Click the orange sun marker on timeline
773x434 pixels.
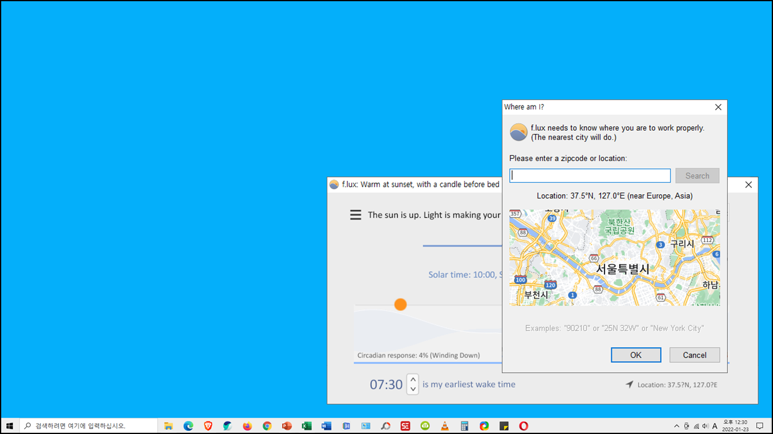(400, 304)
